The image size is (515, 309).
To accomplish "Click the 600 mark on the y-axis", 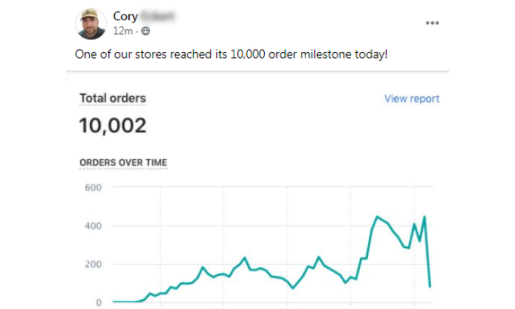I will pyautogui.click(x=93, y=187).
